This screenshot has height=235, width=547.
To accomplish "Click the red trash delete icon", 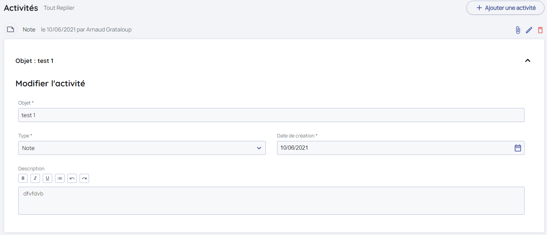I will pyautogui.click(x=540, y=30).
